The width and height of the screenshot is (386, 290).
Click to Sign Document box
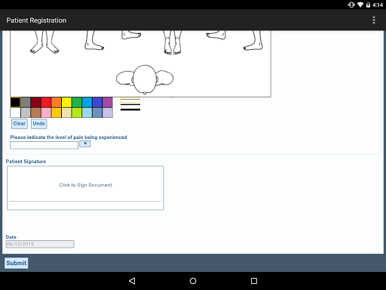click(x=85, y=188)
